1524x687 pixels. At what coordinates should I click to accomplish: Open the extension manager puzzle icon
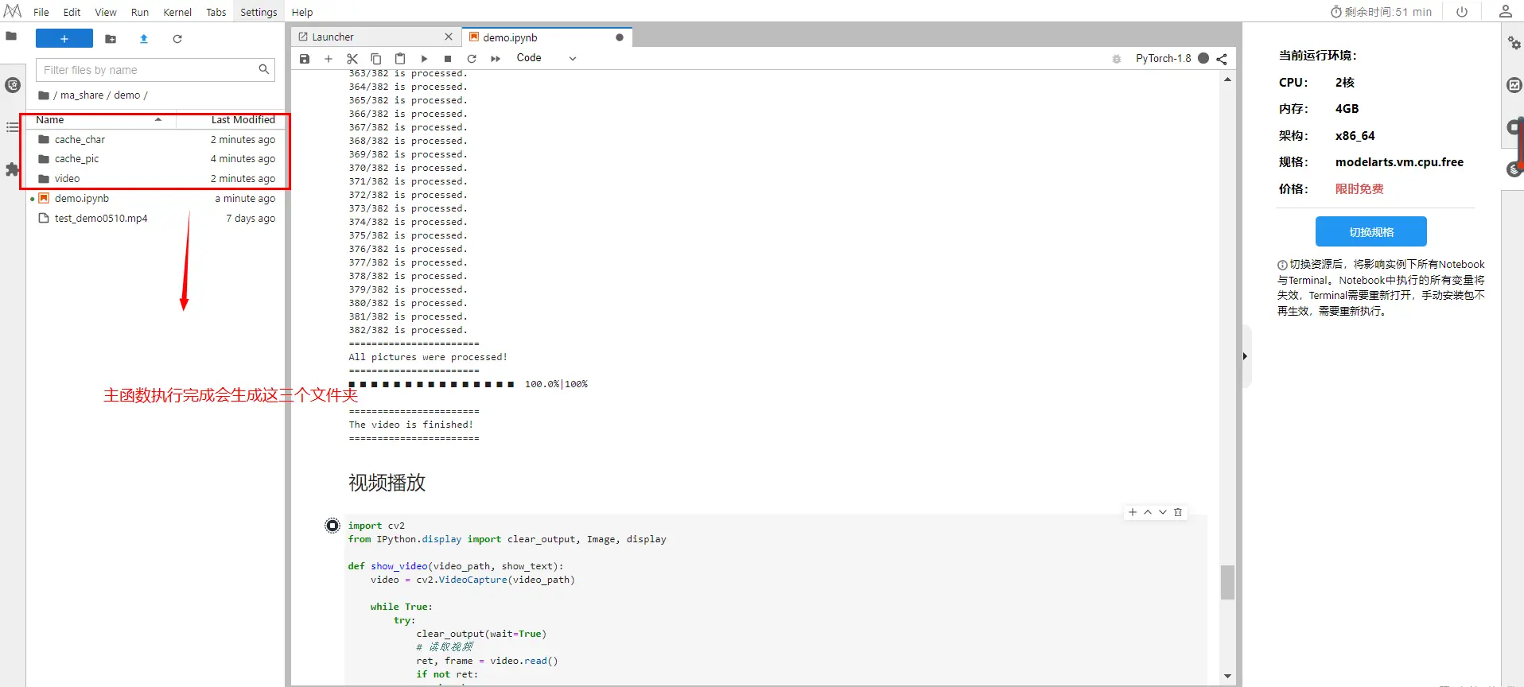[x=13, y=169]
